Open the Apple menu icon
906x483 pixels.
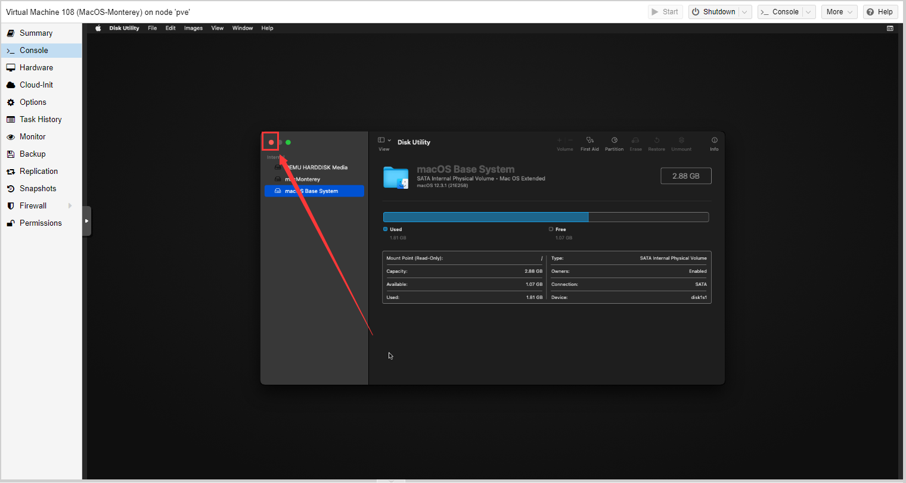98,28
